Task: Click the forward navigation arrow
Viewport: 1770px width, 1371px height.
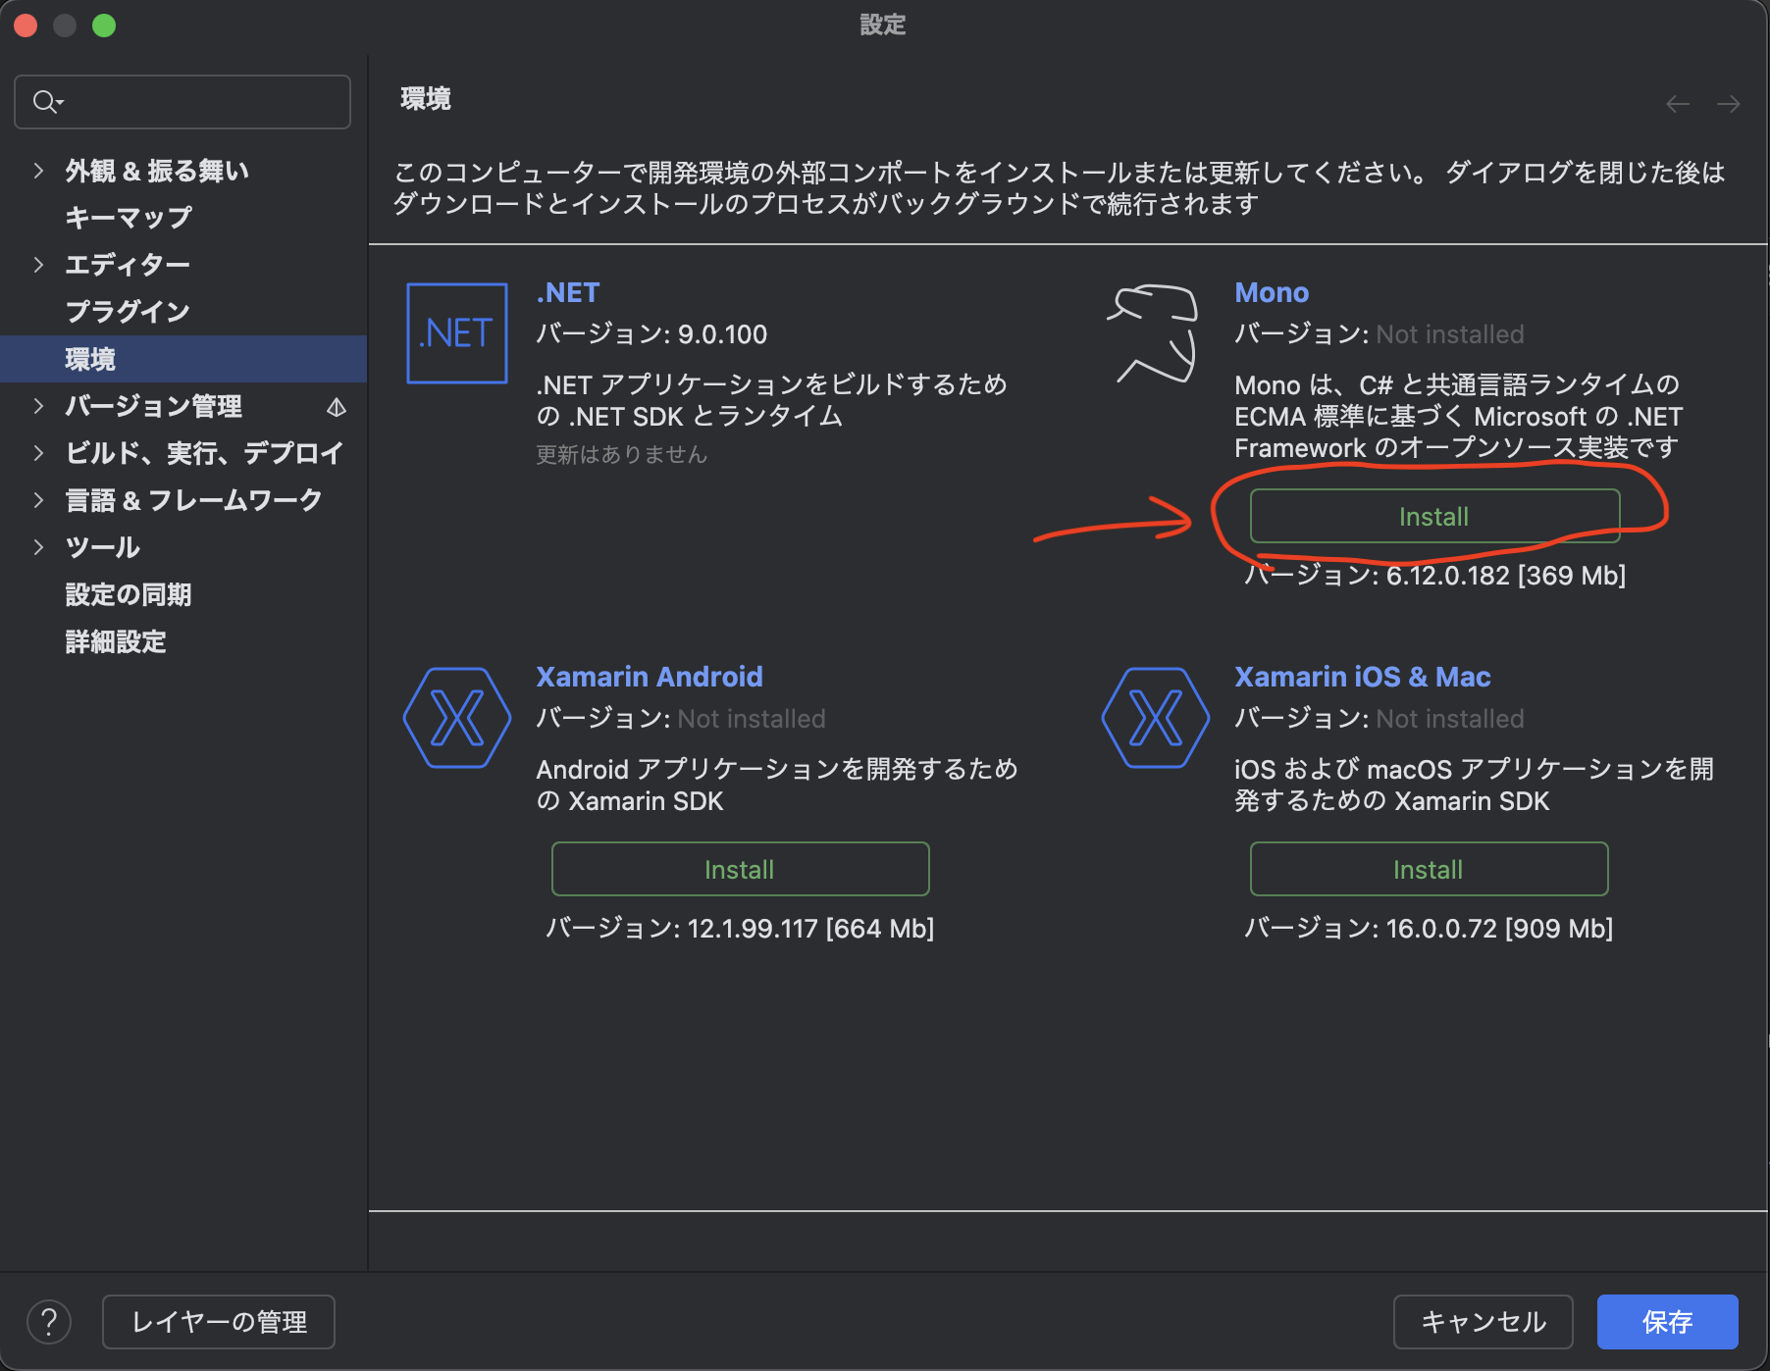Action: tap(1726, 104)
